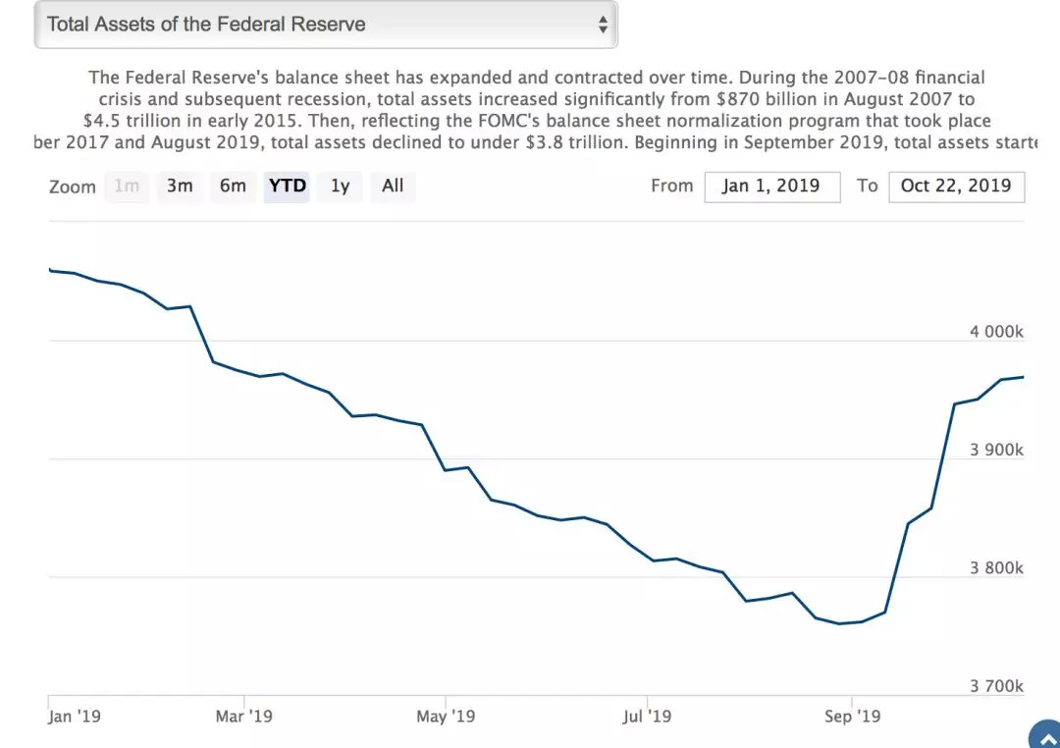Click the Mar '19 axis label
The image size is (1060, 748).
(x=244, y=717)
